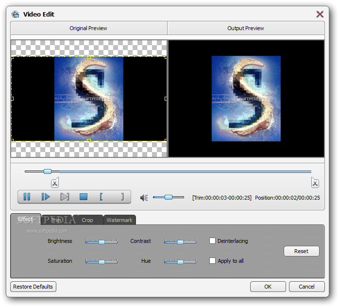Confirm edits with OK
The image size is (339, 307).
tap(268, 287)
